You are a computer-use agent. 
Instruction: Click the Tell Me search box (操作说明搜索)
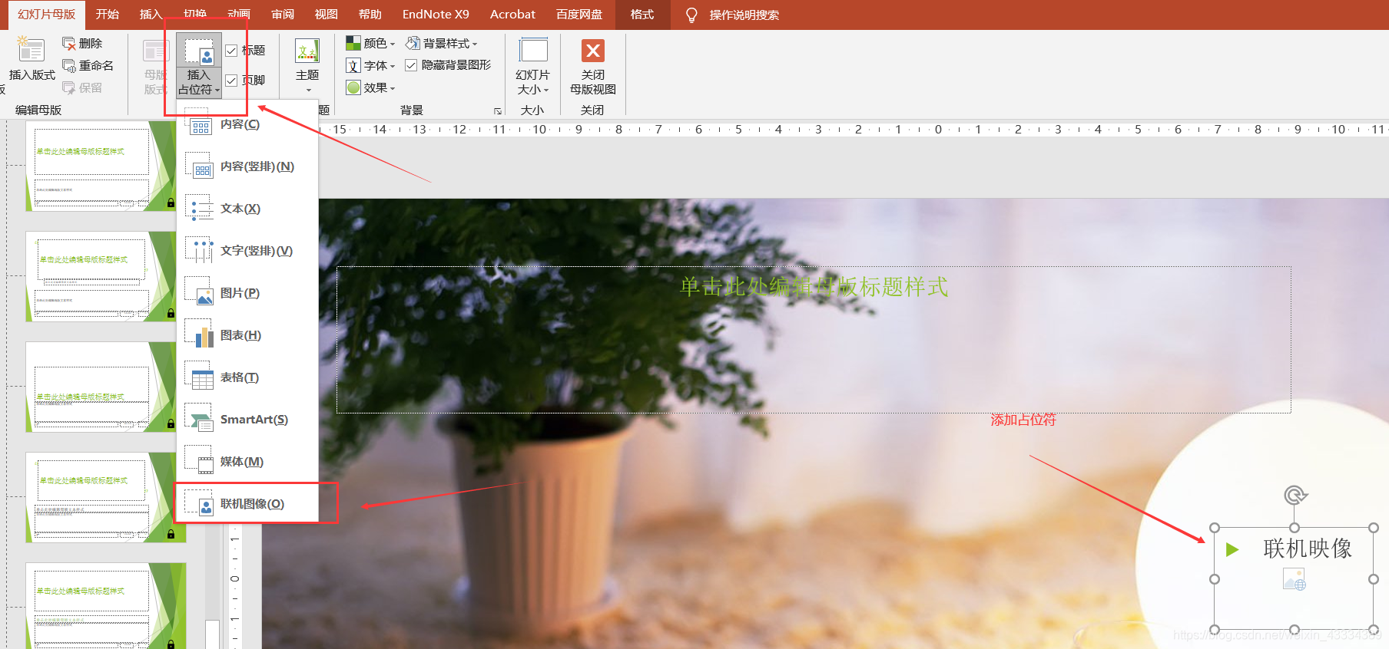coord(744,15)
